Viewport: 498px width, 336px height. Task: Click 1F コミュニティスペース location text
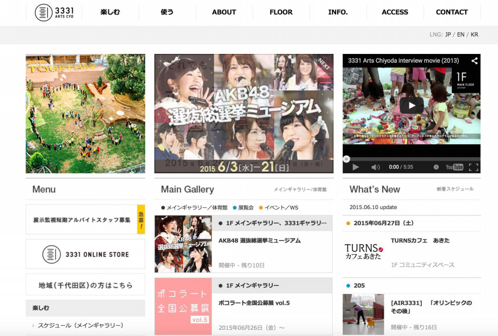(423, 265)
